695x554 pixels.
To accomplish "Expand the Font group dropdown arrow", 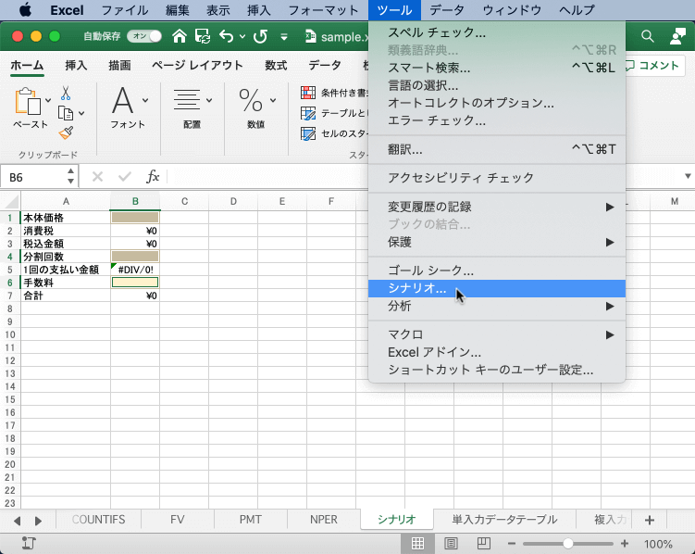I will click(145, 100).
